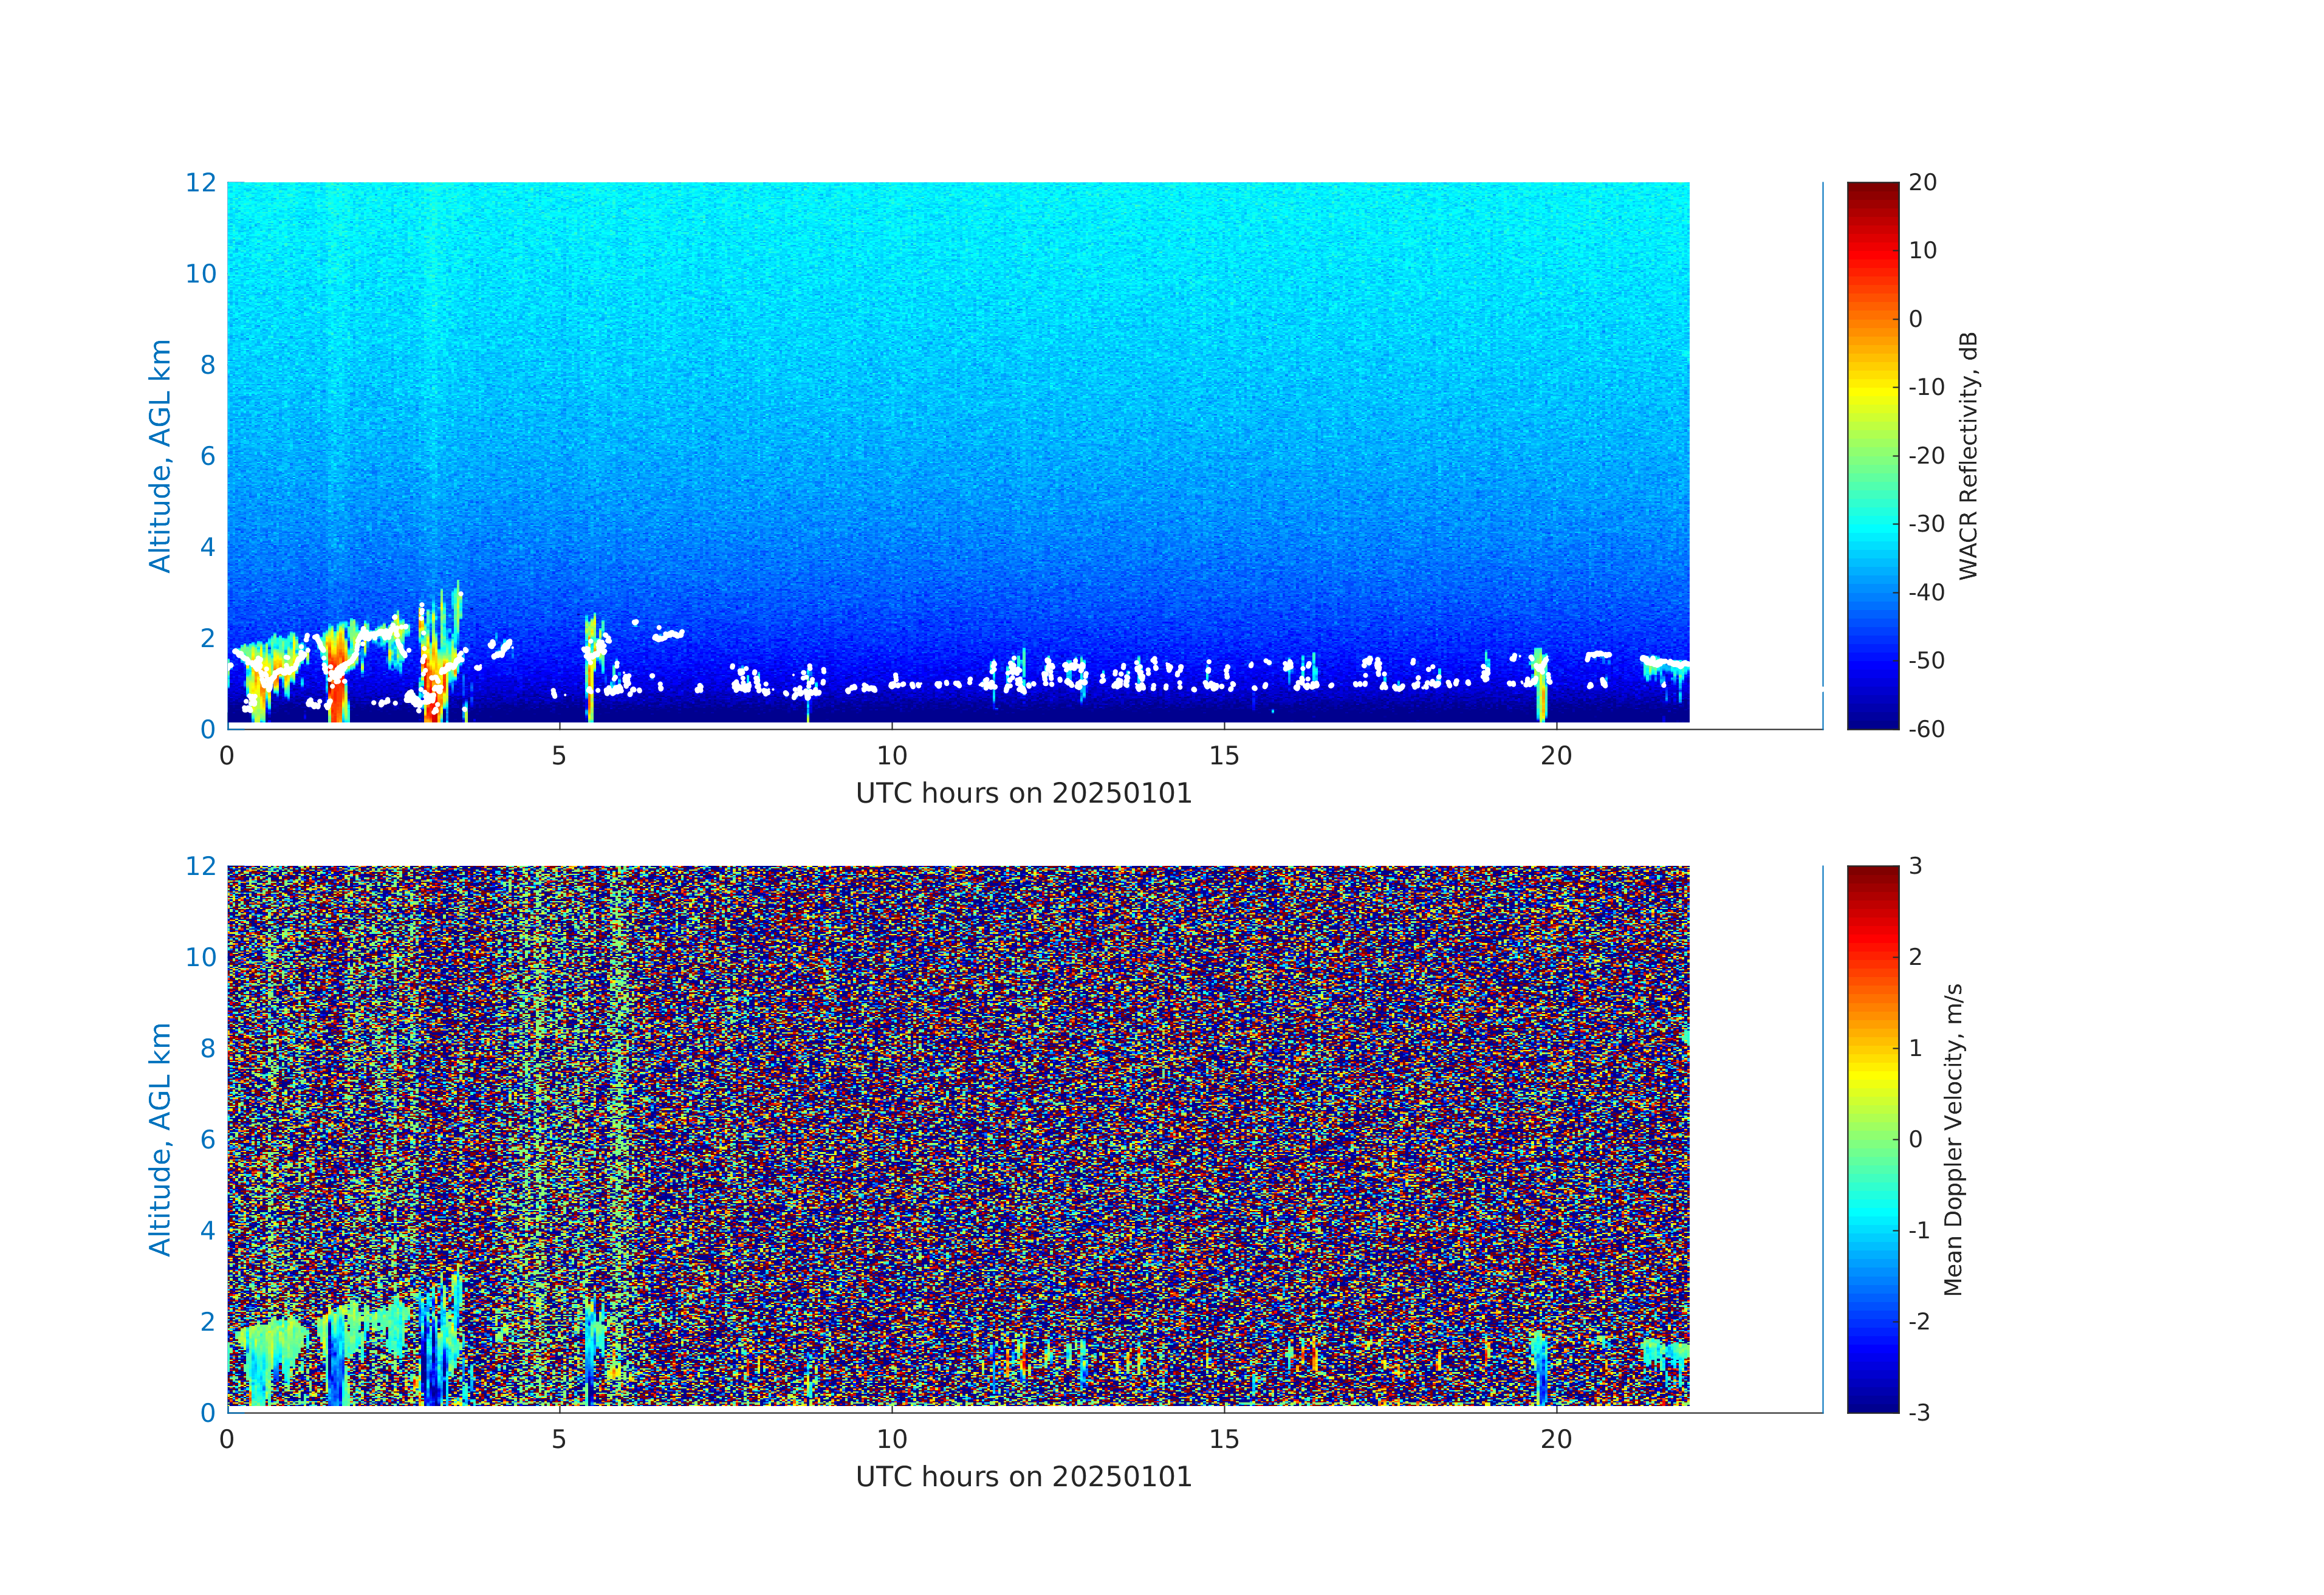Click the WACR Reflectivity, dB colorbar label
Viewport: 2324px width, 1595px height.
pos(1968,456)
